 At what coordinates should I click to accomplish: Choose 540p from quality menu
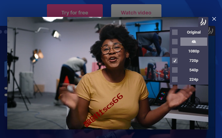[194, 70]
